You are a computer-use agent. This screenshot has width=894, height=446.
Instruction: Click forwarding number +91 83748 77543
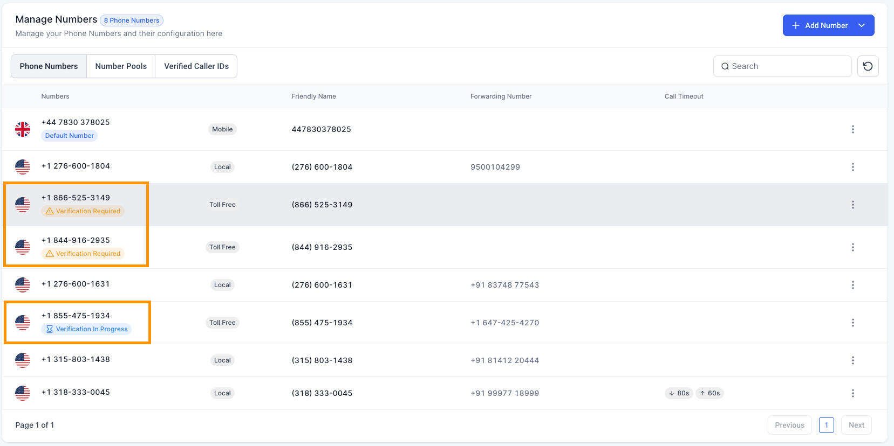tap(504, 285)
